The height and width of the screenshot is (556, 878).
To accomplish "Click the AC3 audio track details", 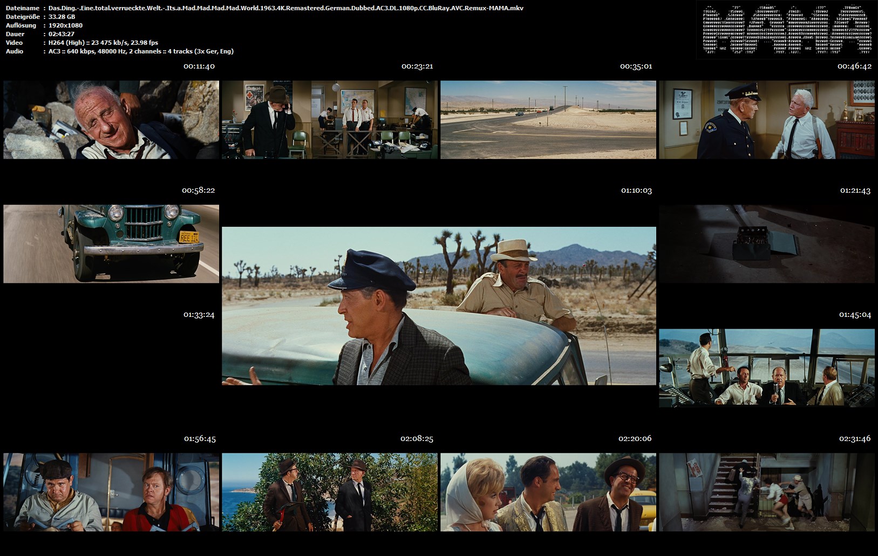I will [141, 51].
